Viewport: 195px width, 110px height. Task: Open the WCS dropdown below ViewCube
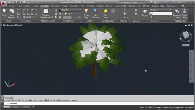186,45
